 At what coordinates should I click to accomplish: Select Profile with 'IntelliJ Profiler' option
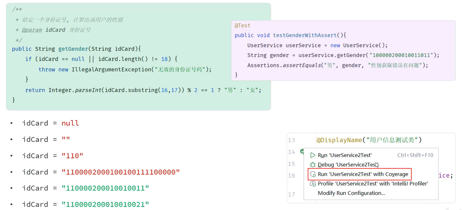pos(373,184)
